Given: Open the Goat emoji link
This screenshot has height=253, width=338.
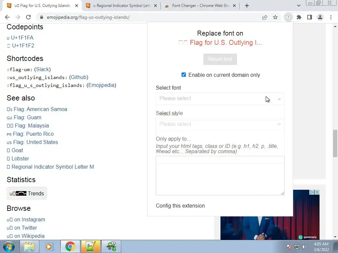Looking at the screenshot, I should click(x=15, y=150).
